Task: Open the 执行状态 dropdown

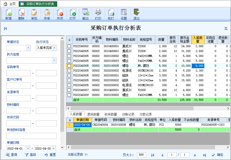Action: [x=54, y=48]
